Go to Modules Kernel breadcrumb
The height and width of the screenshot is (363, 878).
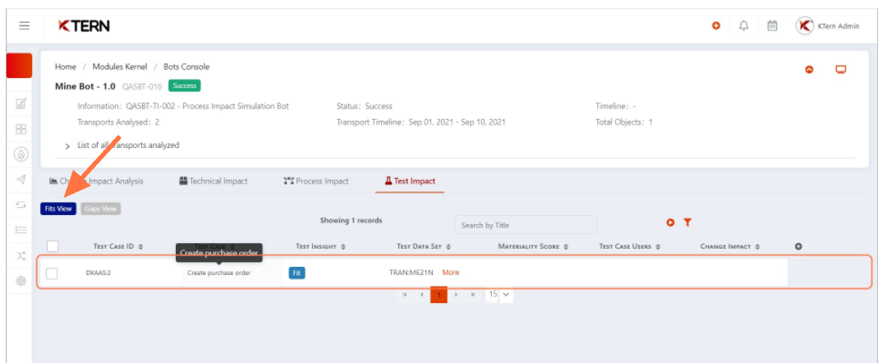coord(120,67)
